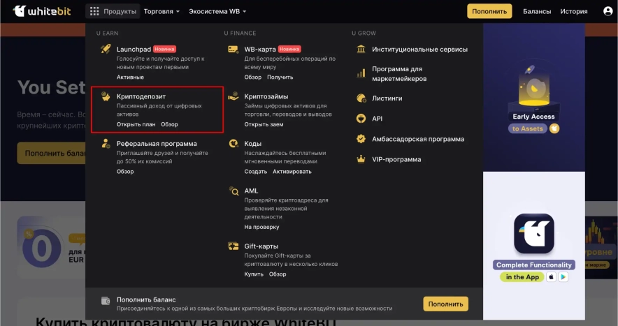This screenshot has height=326, width=618.
Task: Open the История page
Action: (573, 12)
